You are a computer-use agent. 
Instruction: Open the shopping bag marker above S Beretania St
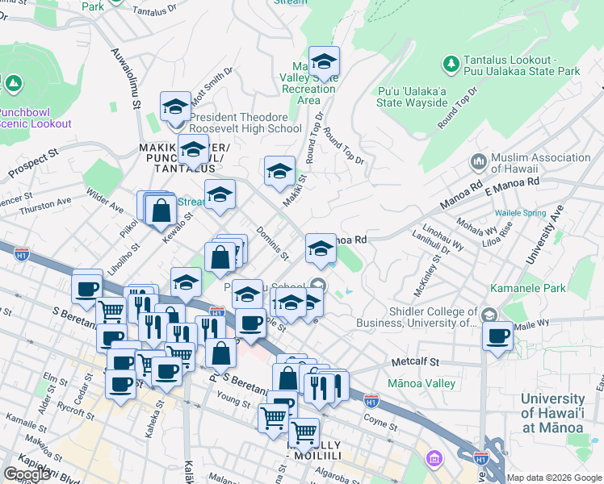click(220, 354)
